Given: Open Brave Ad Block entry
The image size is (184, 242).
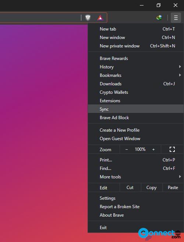Looking at the screenshot, I should pyautogui.click(x=136, y=118).
